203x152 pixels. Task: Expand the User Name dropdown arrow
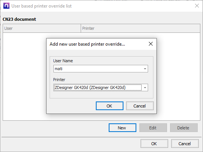point(145,69)
